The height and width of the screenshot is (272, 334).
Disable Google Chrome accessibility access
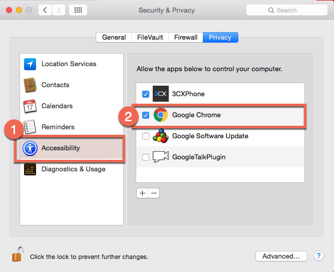tap(146, 115)
